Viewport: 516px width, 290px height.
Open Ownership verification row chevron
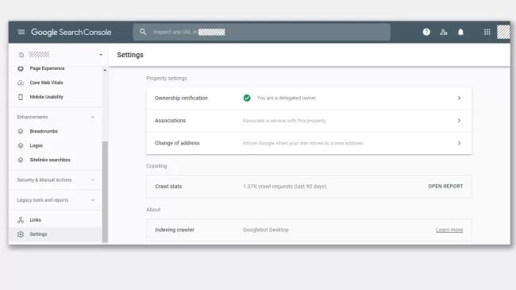[x=459, y=98]
